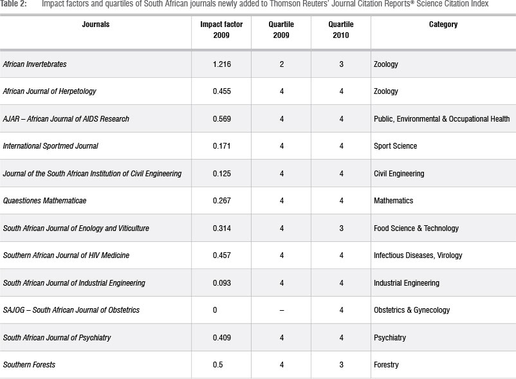Click the 'Southern Forests' journal name
This screenshot has height=379, width=516.
pos(29,365)
